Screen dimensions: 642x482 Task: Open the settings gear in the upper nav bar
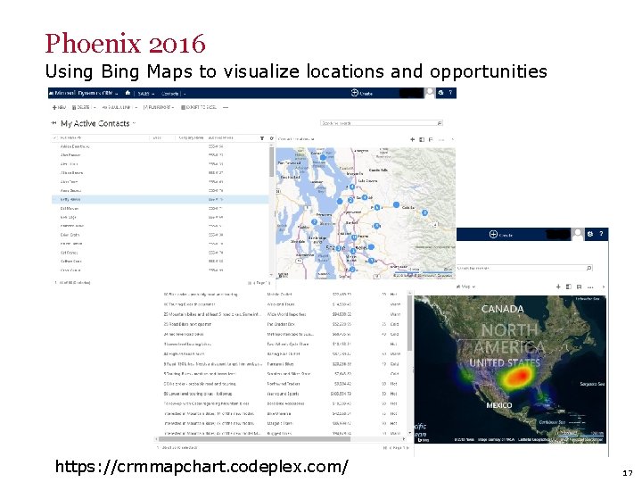point(440,93)
